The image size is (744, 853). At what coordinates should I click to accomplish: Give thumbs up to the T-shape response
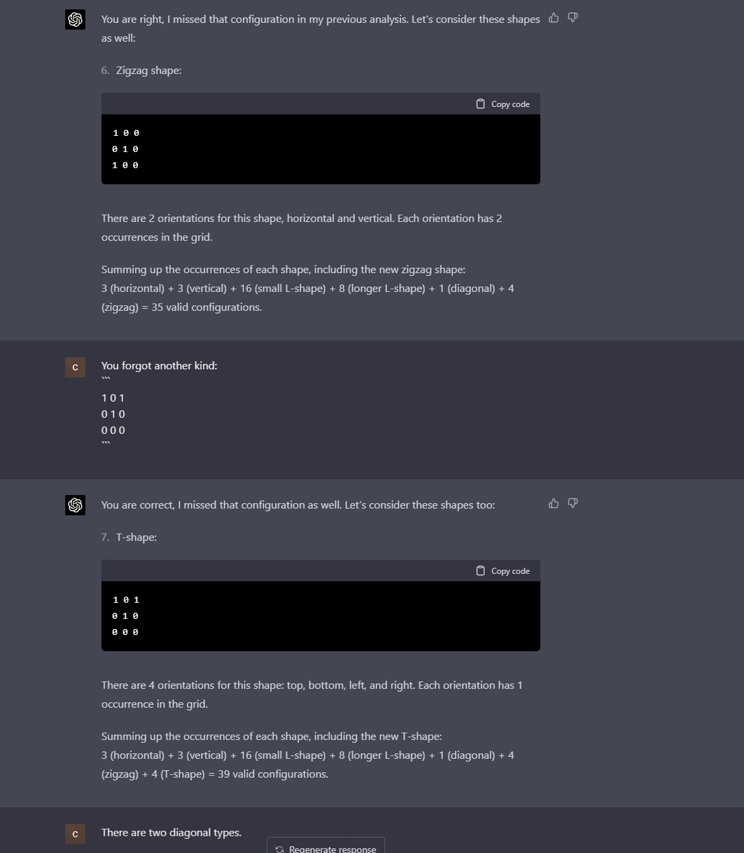click(553, 503)
